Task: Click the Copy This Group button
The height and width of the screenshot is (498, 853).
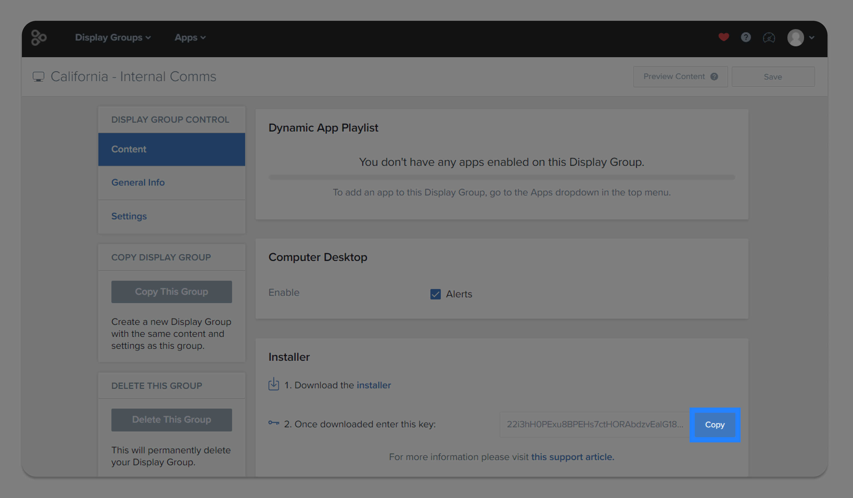Action: [171, 292]
